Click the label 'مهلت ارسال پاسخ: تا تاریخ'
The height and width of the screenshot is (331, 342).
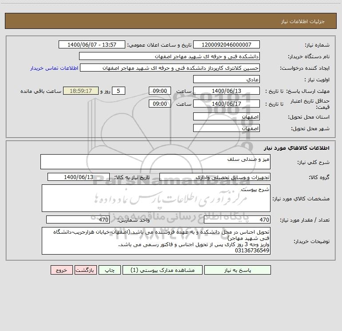point(298,91)
